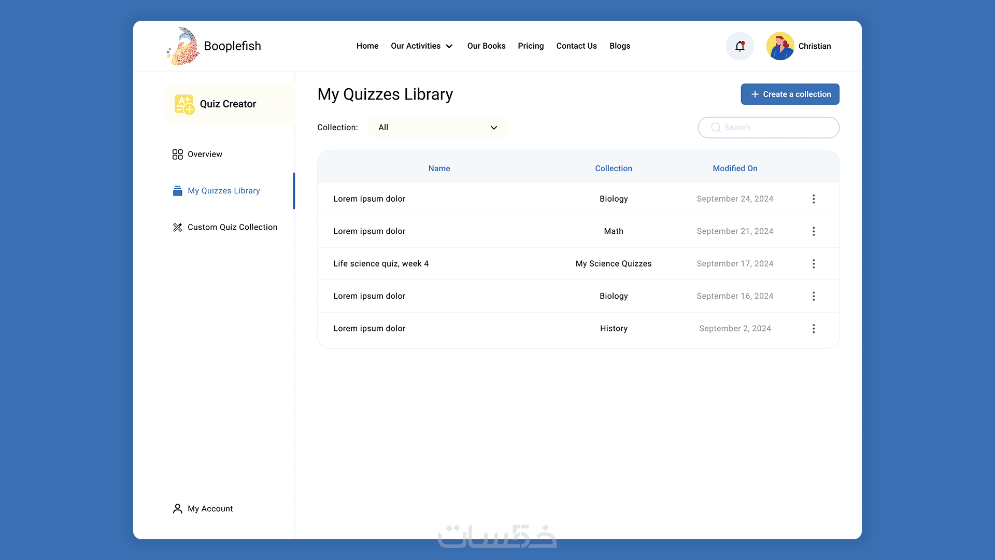Open options menu for Biology September 24 quiz
Image resolution: width=995 pixels, height=560 pixels.
(x=814, y=199)
